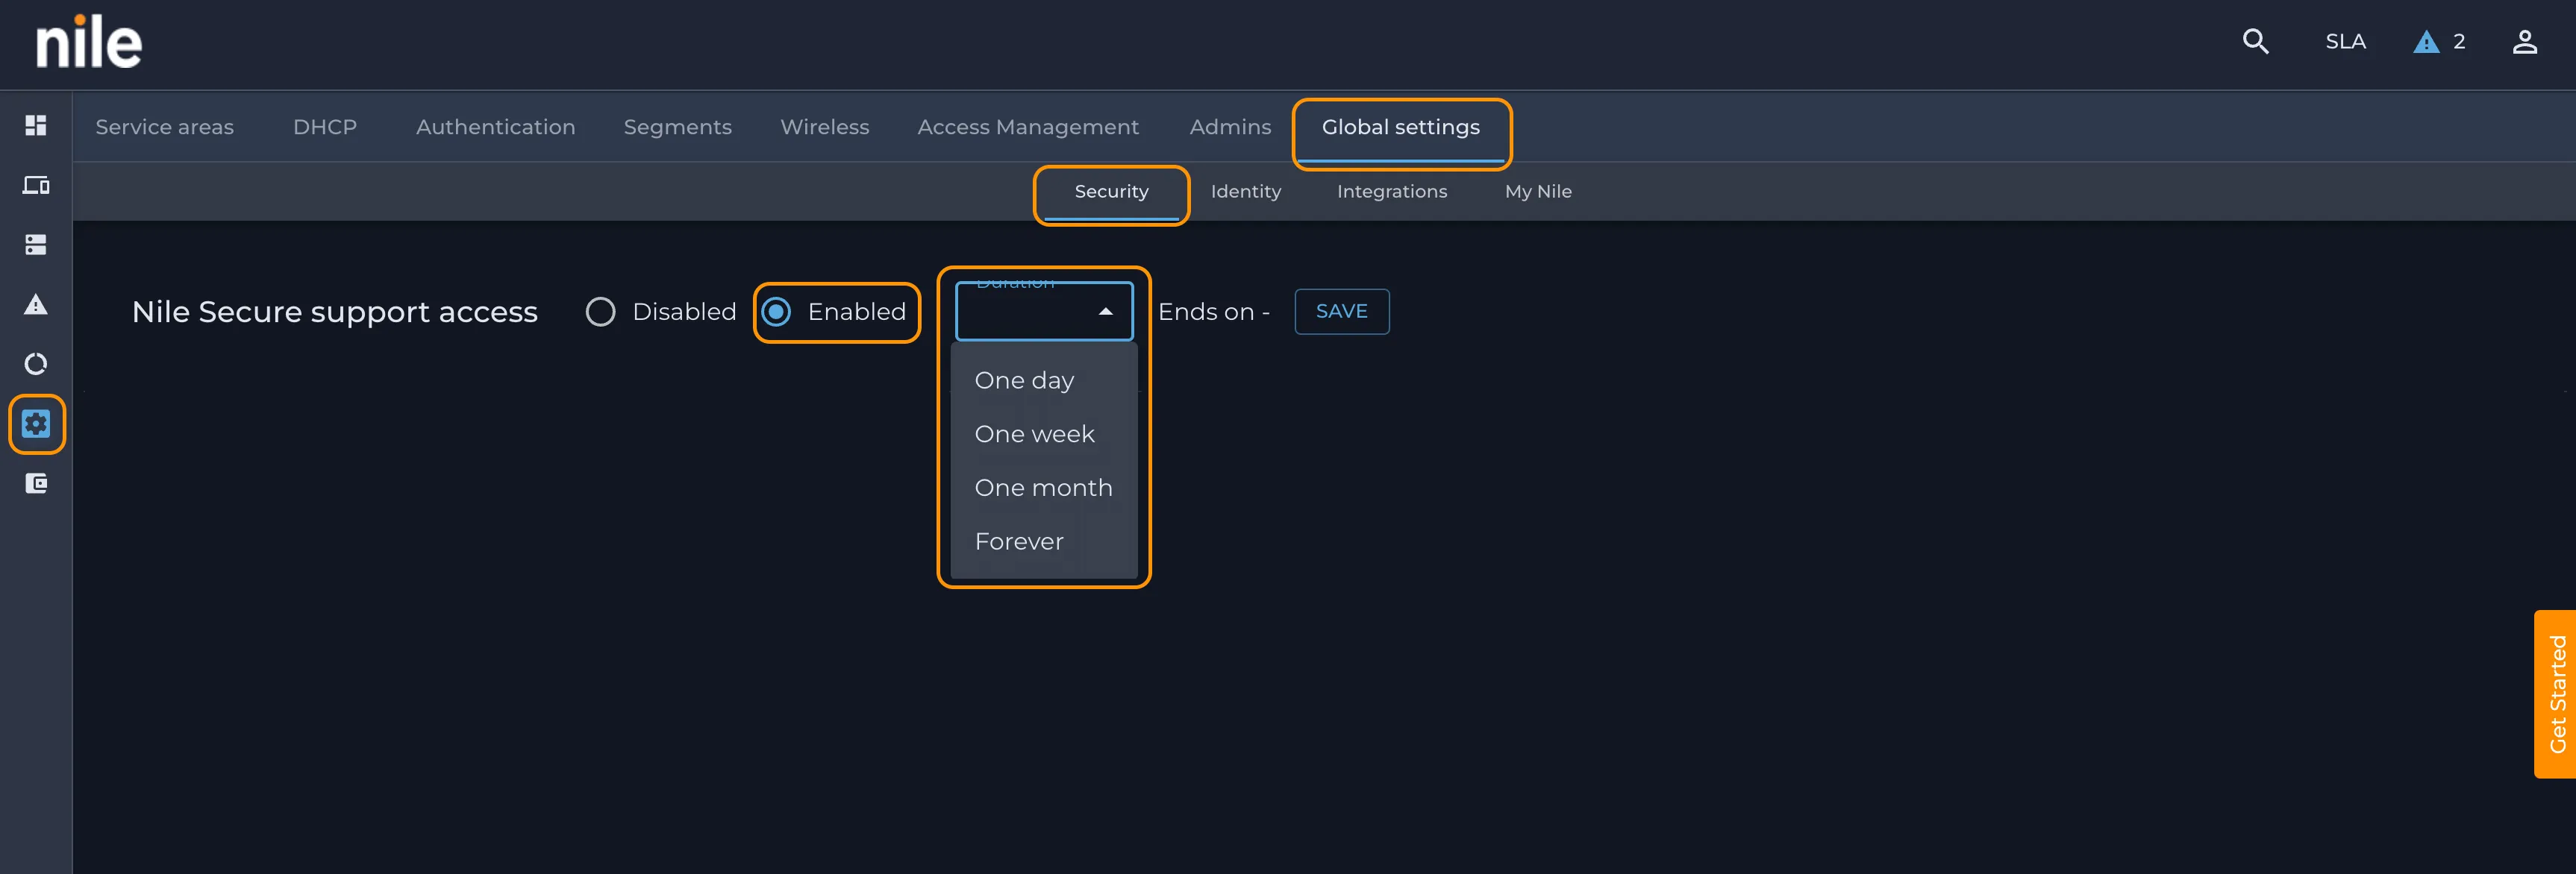Image resolution: width=2576 pixels, height=874 pixels.
Task: Select the Identity sub-tab
Action: pyautogui.click(x=1245, y=192)
